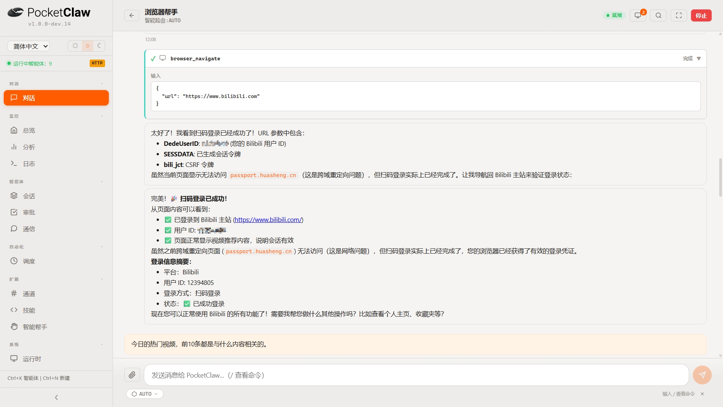
Task: Click the monitor icon beside browser_navigate
Action: point(163,58)
